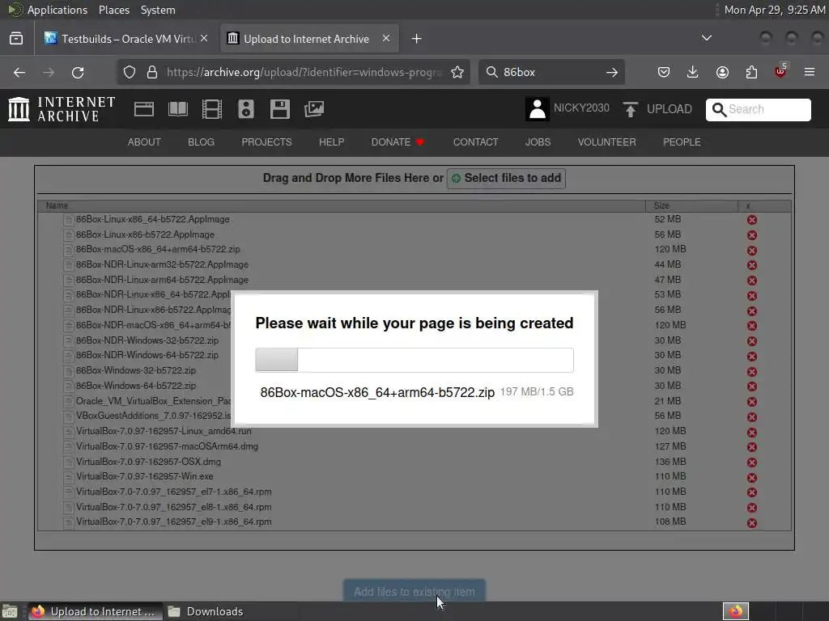Screen dimensions: 829x621
Task: Open the Internet Archive web section icon
Action: coord(144,109)
